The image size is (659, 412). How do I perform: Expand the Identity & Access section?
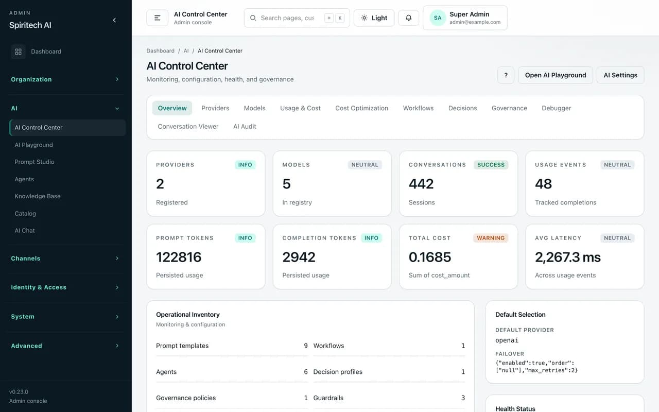(x=66, y=287)
